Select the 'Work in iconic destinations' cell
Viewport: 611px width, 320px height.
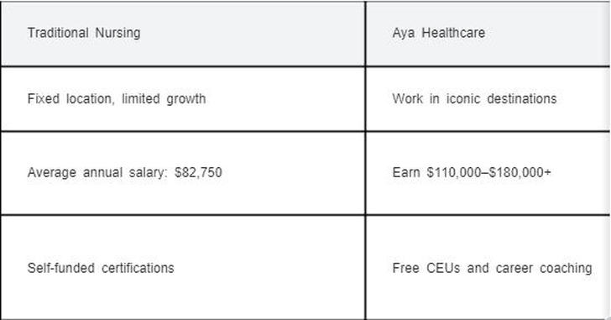(488, 99)
